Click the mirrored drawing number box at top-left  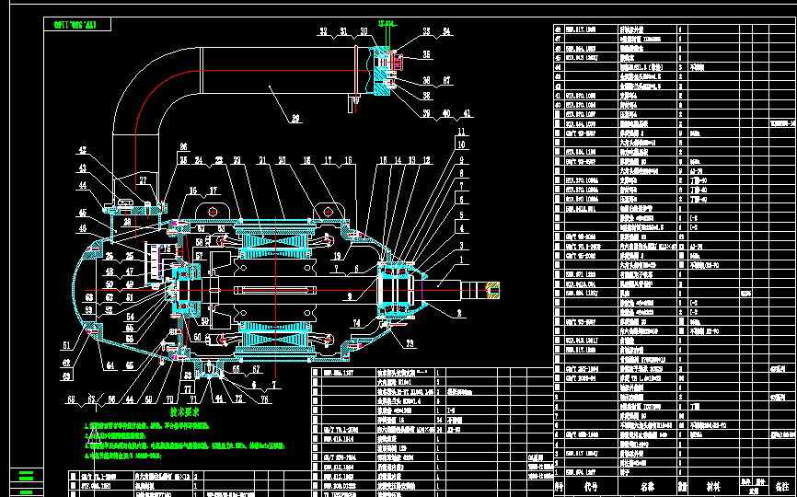76,21
